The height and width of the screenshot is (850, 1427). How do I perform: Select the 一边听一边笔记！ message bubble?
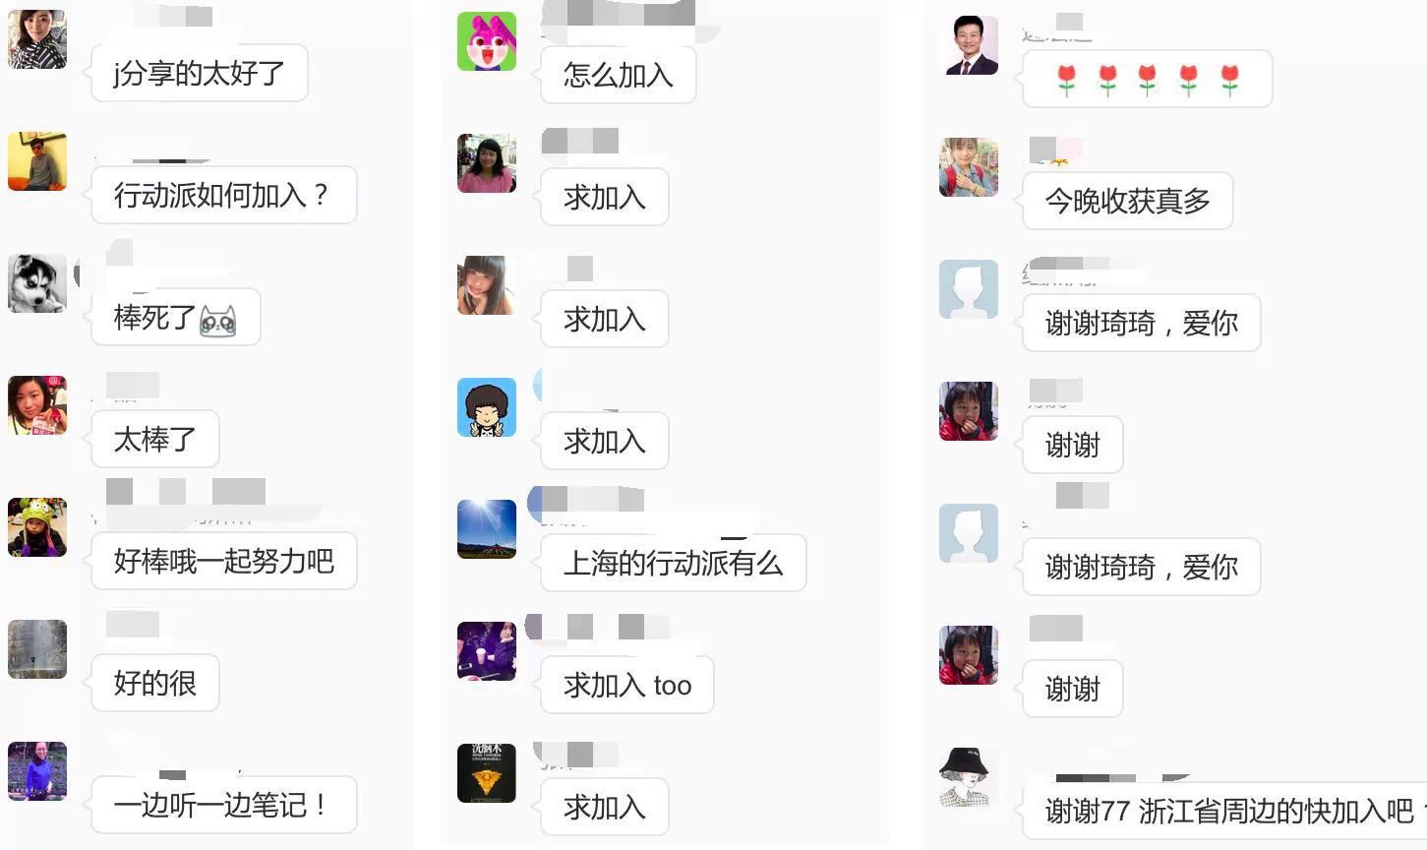223,805
